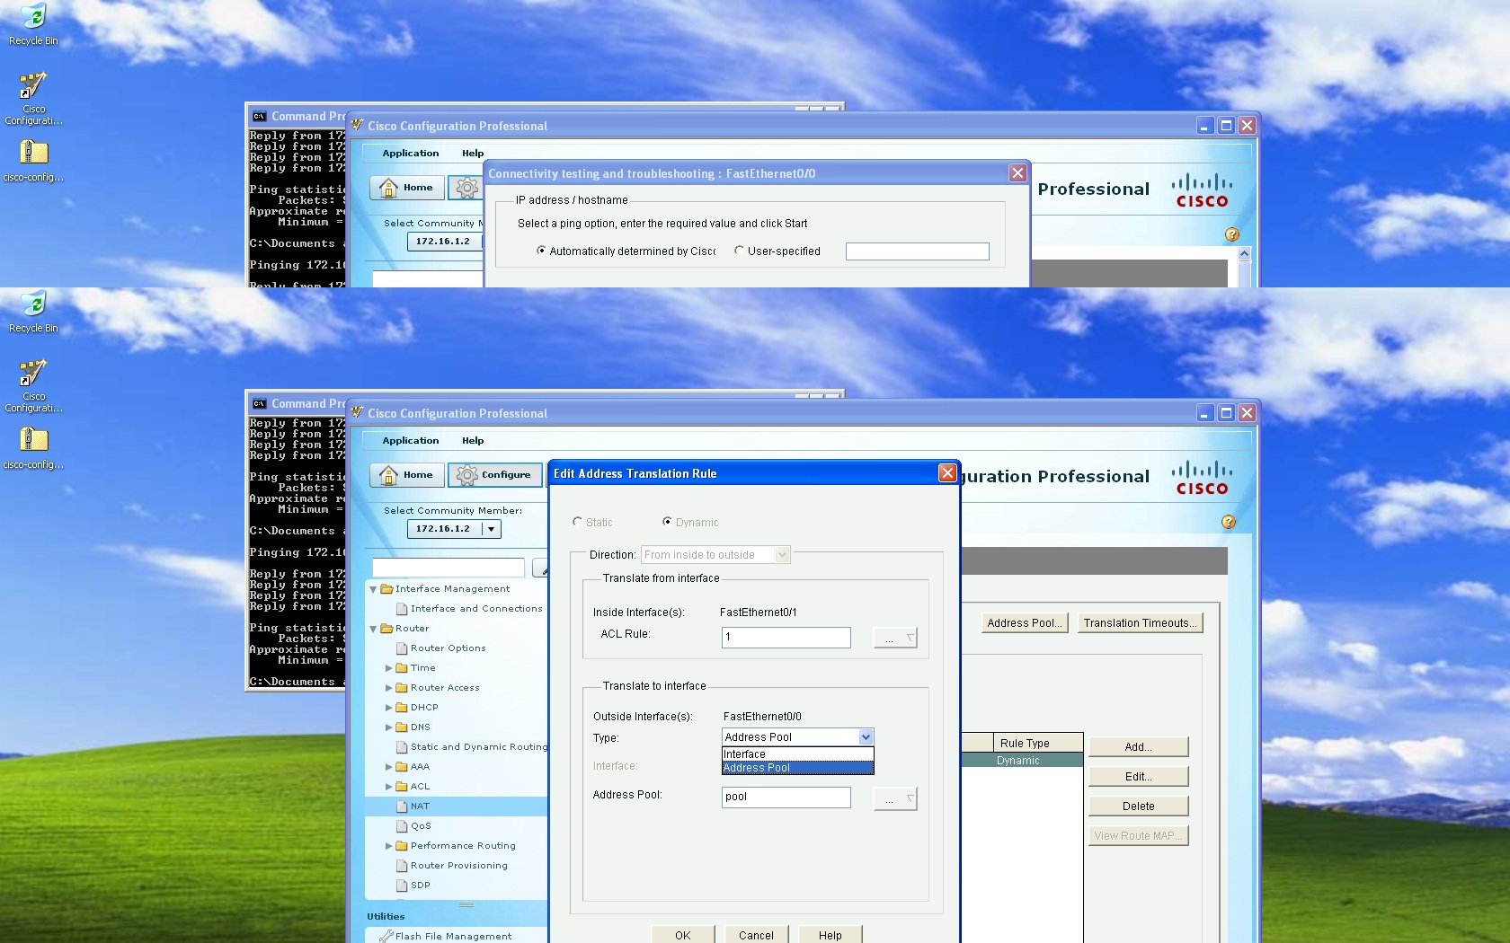Click the DHCP folder icon
1510x943 pixels.
point(402,708)
